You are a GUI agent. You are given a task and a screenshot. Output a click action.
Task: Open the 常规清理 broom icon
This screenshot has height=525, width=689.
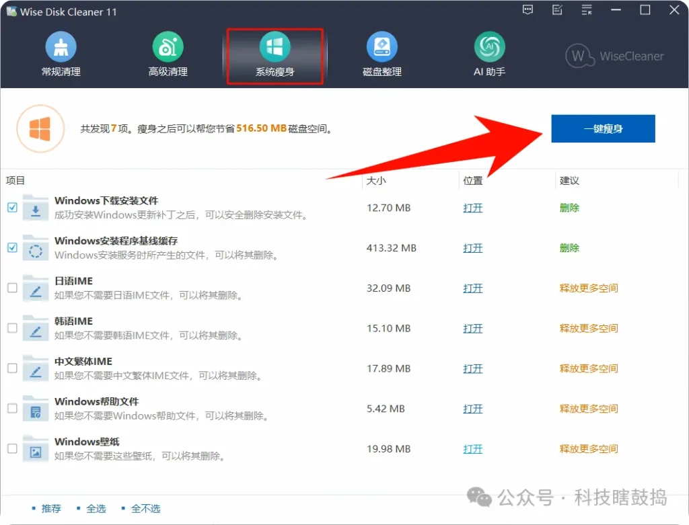click(61, 47)
